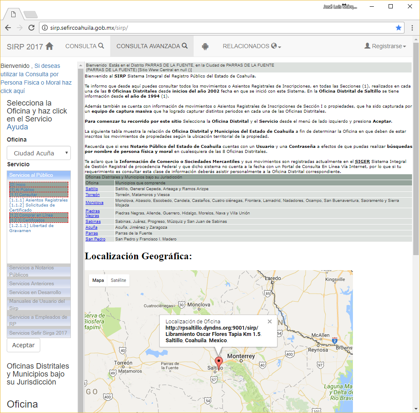
Task: Click the Android icon in navbar
Action: point(205,46)
